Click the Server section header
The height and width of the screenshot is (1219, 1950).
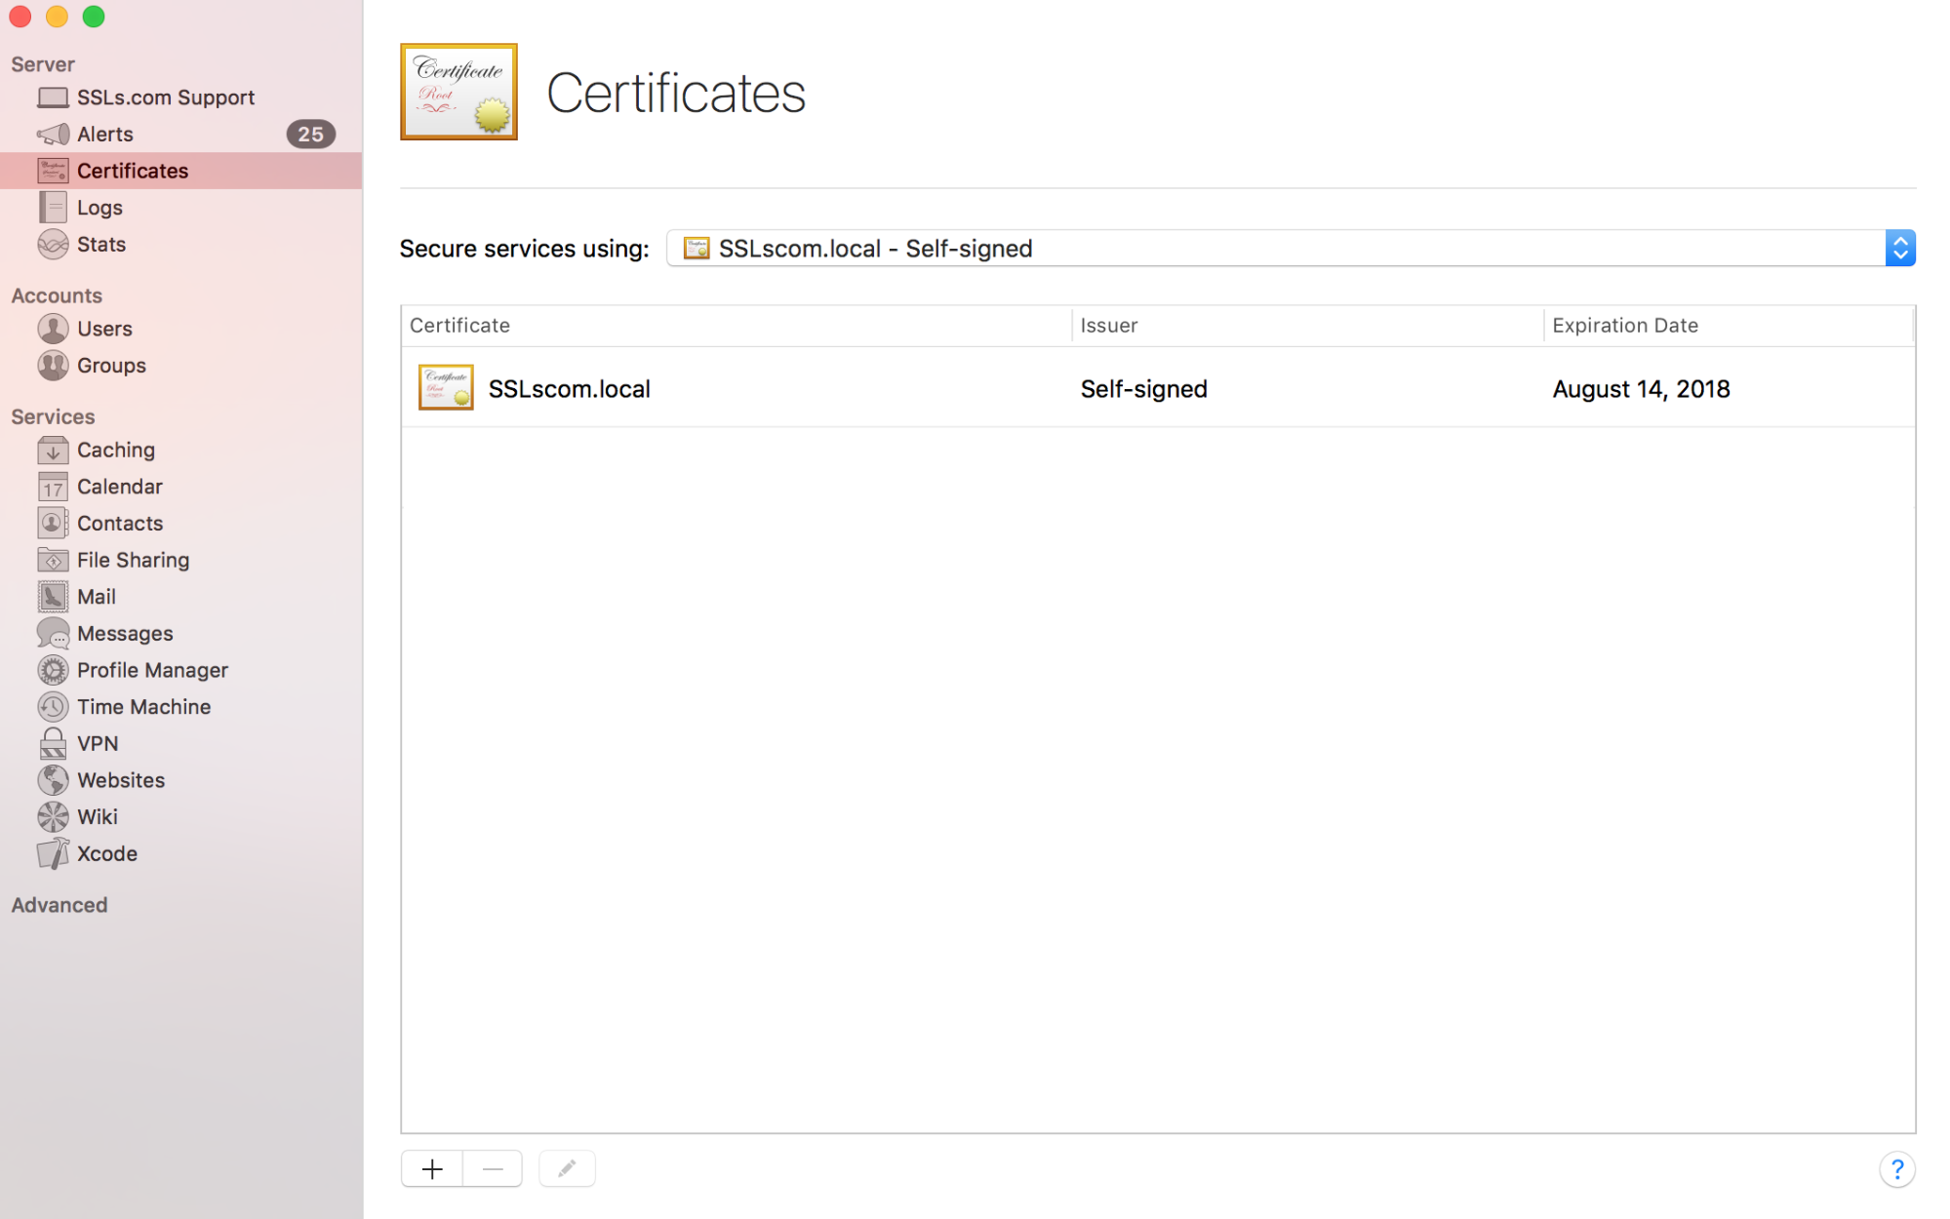coord(43,64)
